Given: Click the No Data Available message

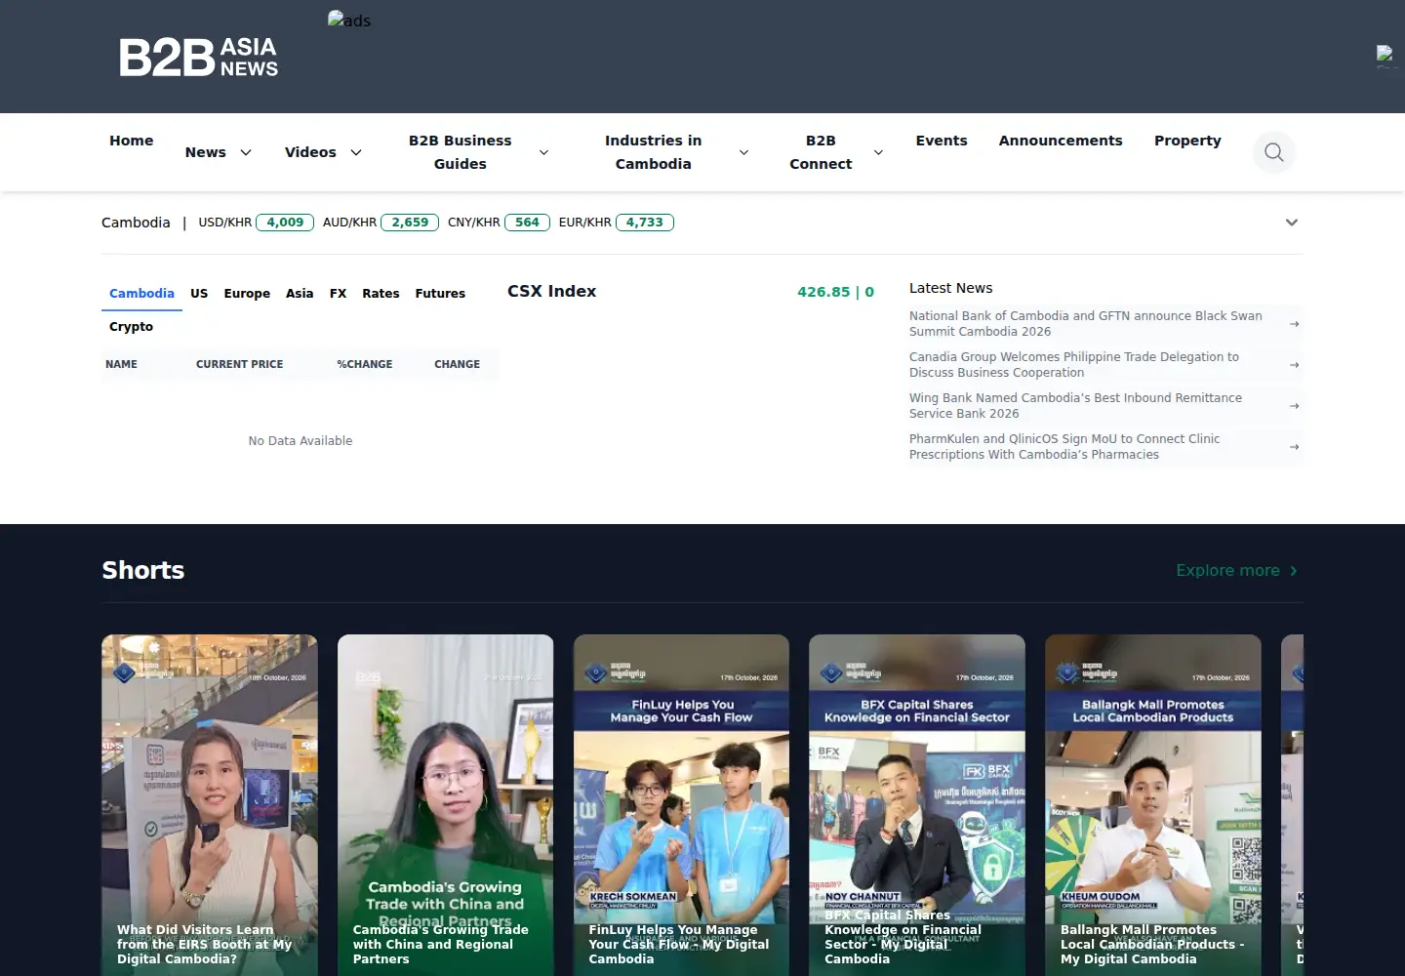Looking at the screenshot, I should click(x=301, y=441).
